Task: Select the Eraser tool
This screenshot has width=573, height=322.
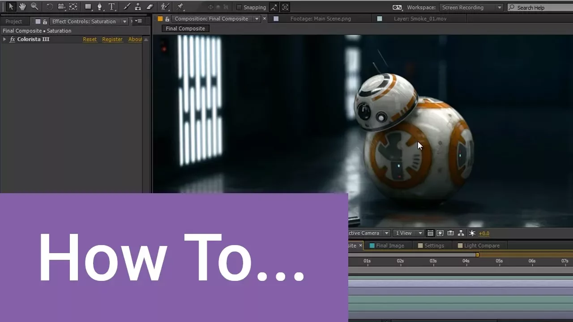Action: (x=150, y=7)
